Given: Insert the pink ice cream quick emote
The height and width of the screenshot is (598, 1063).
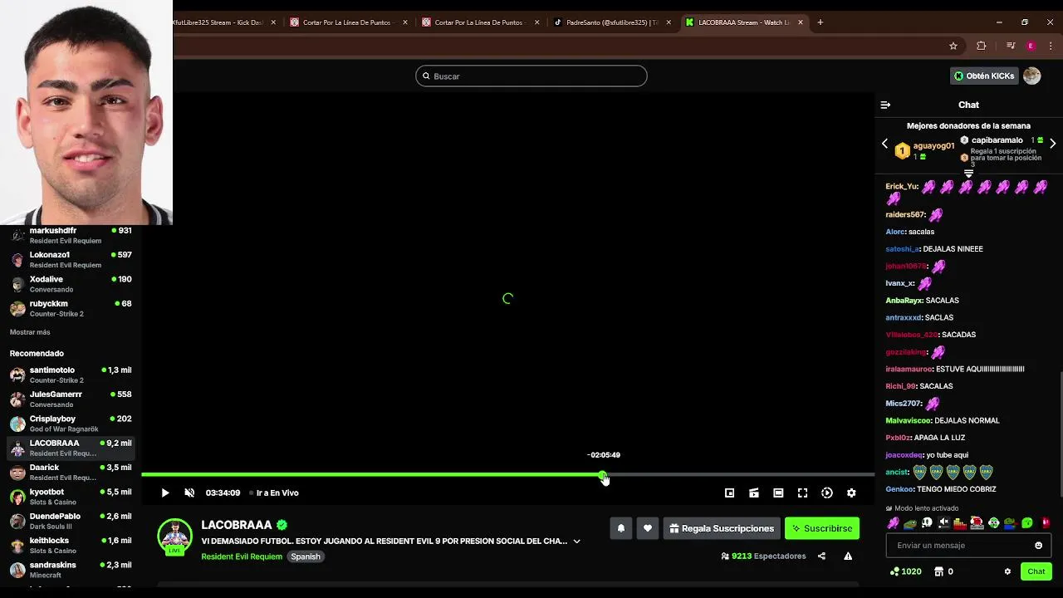Looking at the screenshot, I should tap(894, 523).
